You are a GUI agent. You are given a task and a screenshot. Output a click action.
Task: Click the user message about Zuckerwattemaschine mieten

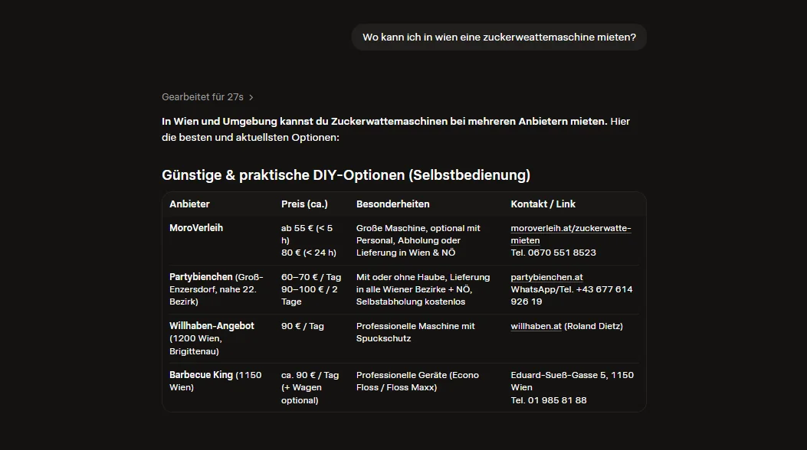pos(499,37)
